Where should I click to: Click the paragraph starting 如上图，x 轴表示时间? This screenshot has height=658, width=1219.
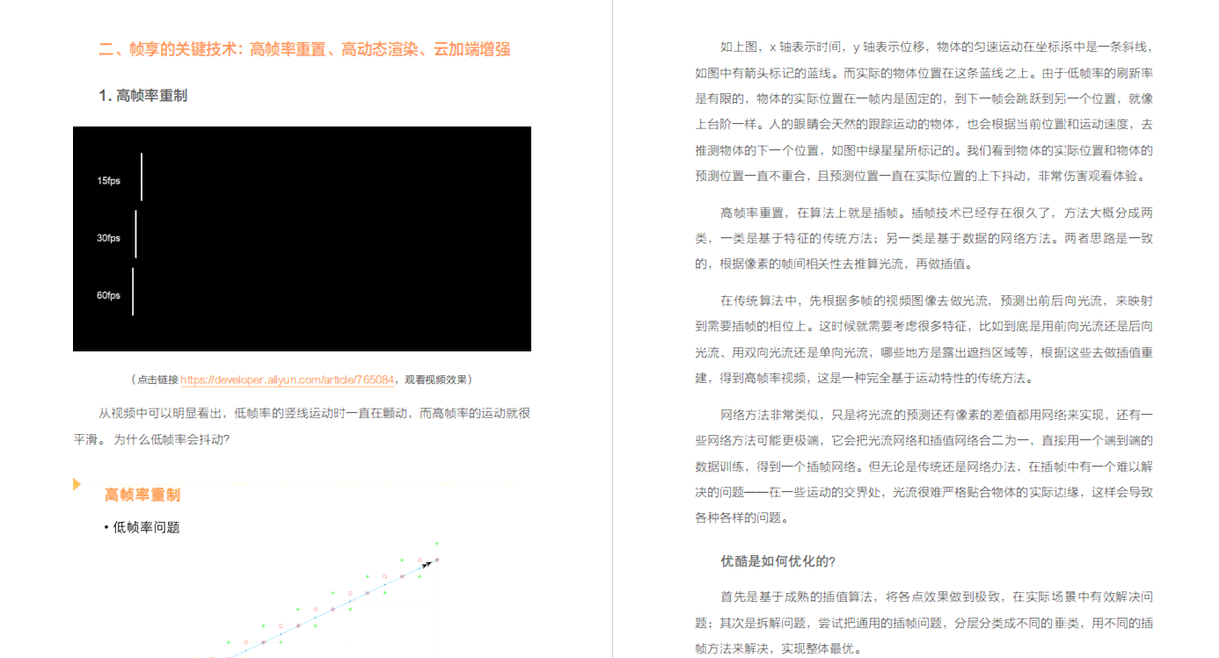(923, 111)
